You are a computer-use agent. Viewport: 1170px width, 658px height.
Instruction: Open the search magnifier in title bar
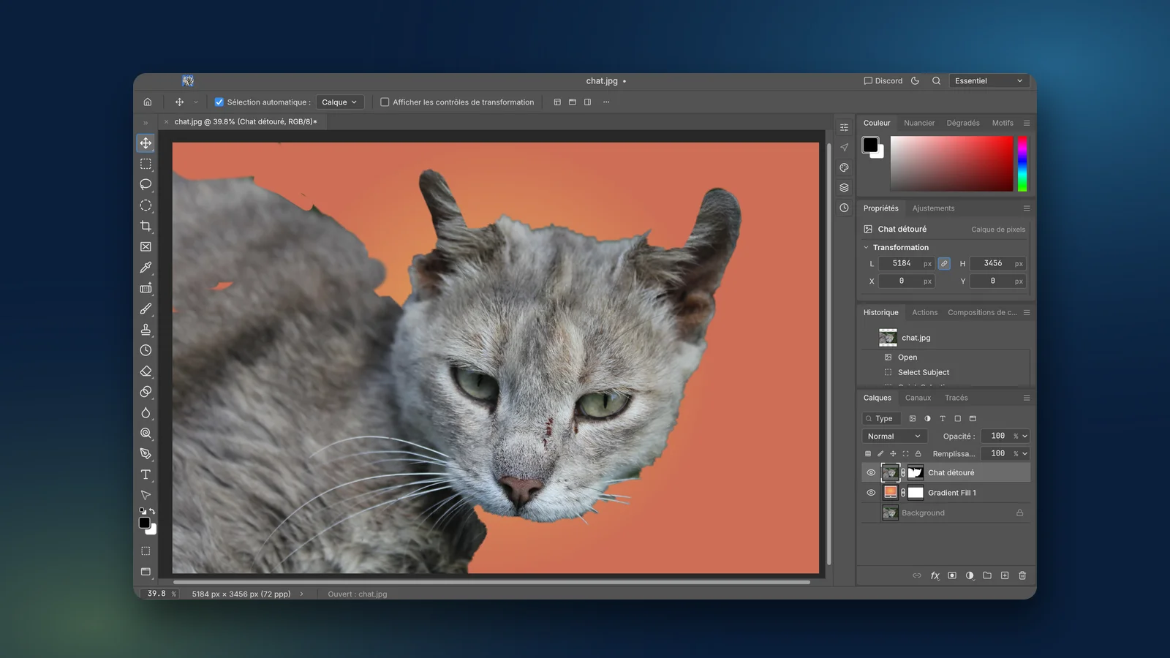[x=936, y=81]
